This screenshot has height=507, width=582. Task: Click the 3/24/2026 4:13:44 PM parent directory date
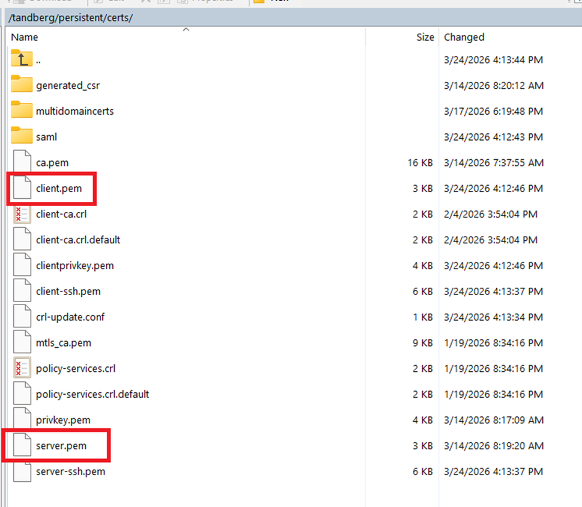pyautogui.click(x=493, y=59)
